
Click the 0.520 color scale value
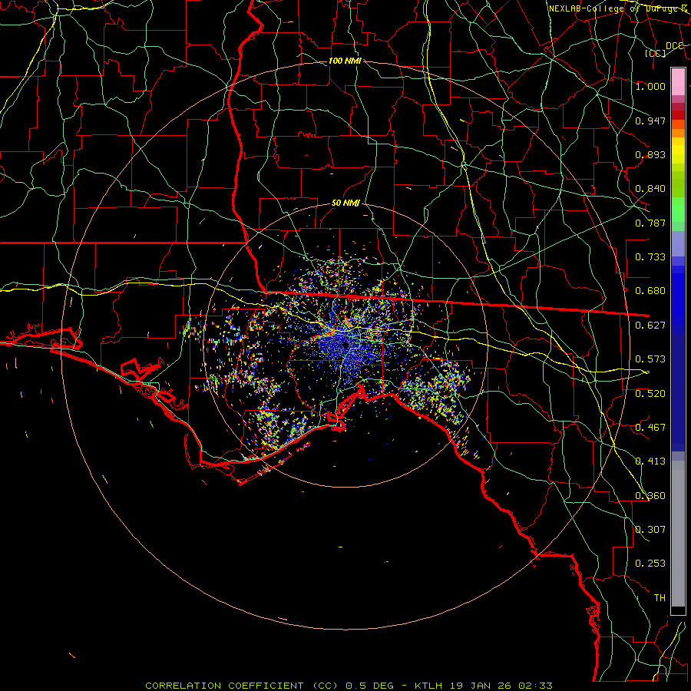point(650,394)
